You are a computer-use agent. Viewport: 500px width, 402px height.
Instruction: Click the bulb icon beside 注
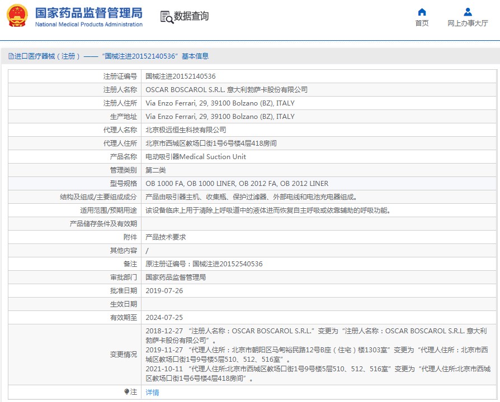pos(126,392)
